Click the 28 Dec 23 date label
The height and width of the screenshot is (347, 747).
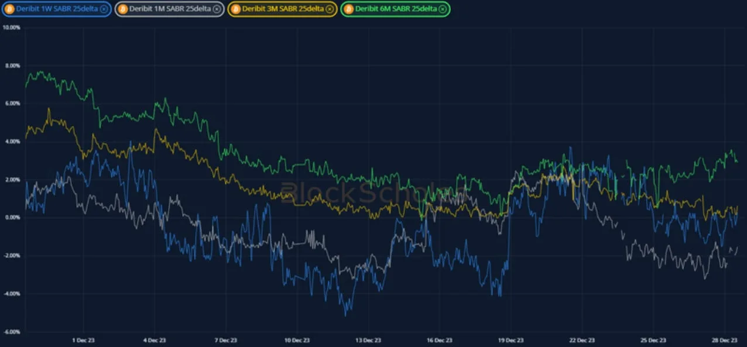(x=725, y=340)
